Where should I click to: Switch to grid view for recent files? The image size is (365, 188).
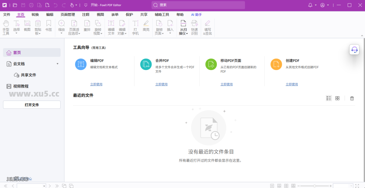pyautogui.click(x=337, y=98)
